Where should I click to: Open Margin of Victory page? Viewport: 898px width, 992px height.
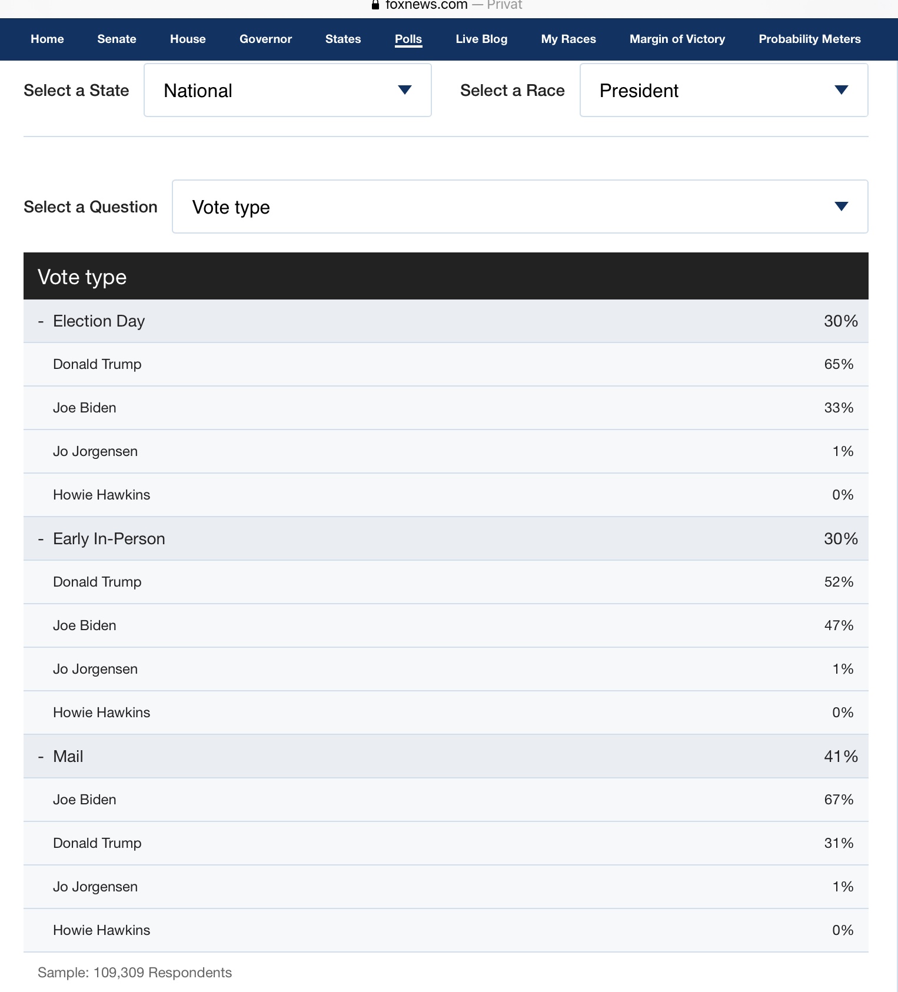[677, 39]
